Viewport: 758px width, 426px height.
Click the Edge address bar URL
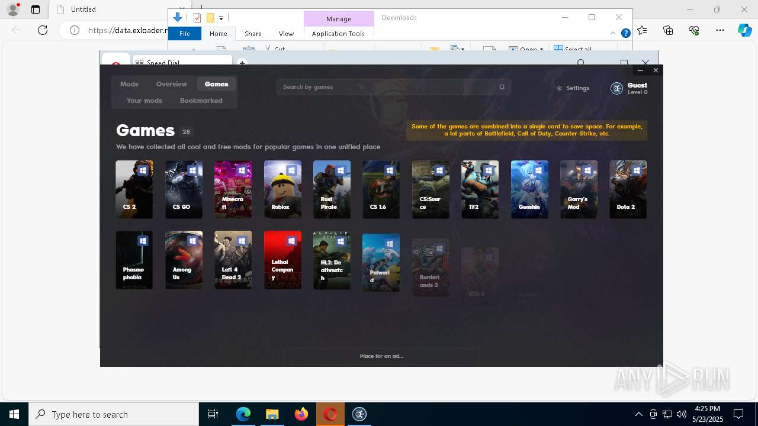click(128, 30)
